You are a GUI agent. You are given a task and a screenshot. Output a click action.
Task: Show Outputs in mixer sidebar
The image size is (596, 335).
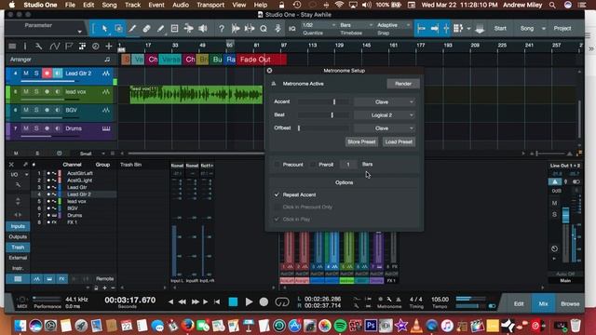point(18,236)
